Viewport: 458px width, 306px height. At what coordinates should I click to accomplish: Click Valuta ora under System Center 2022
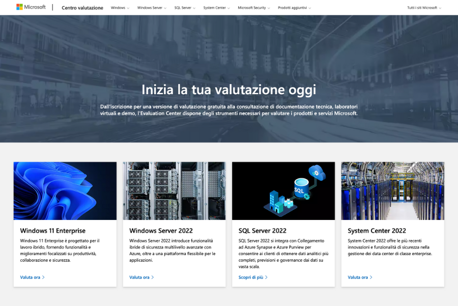(x=358, y=277)
